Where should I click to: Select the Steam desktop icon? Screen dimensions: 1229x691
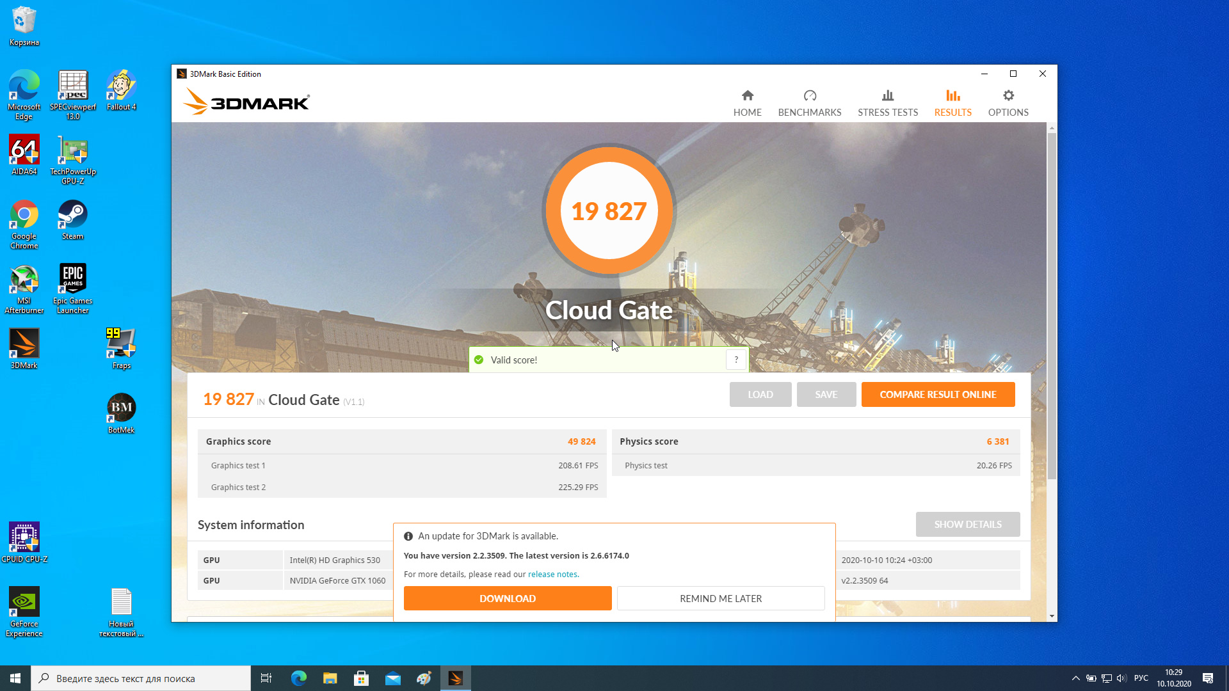coord(73,219)
